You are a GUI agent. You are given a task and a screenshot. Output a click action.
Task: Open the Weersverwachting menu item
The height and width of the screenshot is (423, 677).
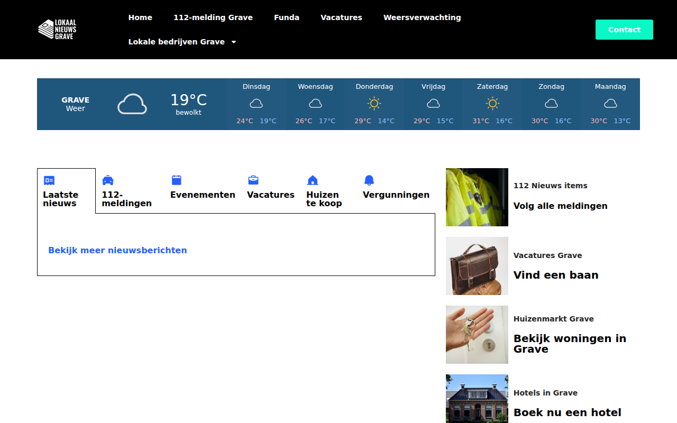click(422, 17)
